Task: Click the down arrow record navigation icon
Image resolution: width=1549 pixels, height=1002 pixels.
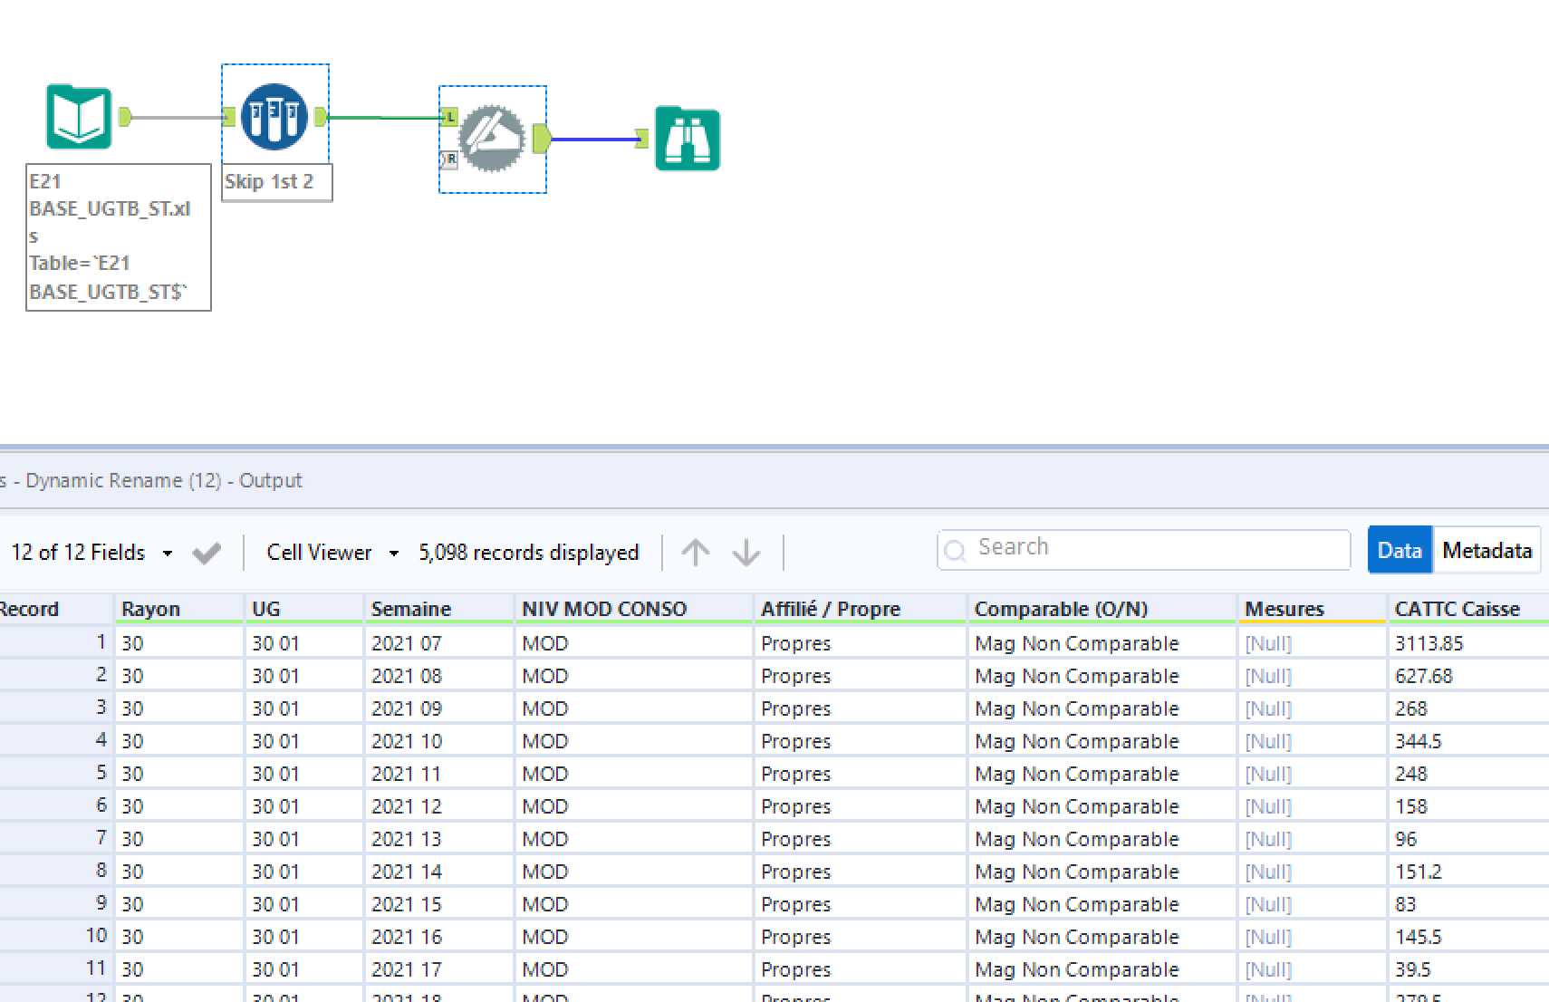Action: [x=745, y=552]
